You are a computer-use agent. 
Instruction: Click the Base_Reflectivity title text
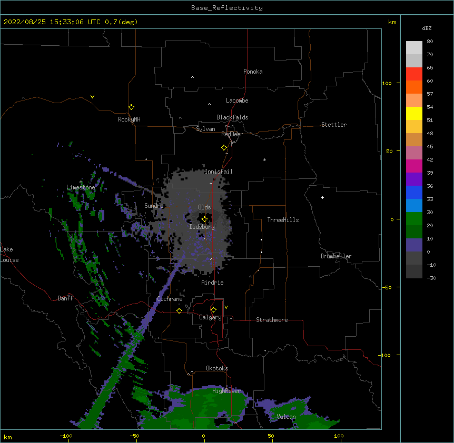(227, 8)
